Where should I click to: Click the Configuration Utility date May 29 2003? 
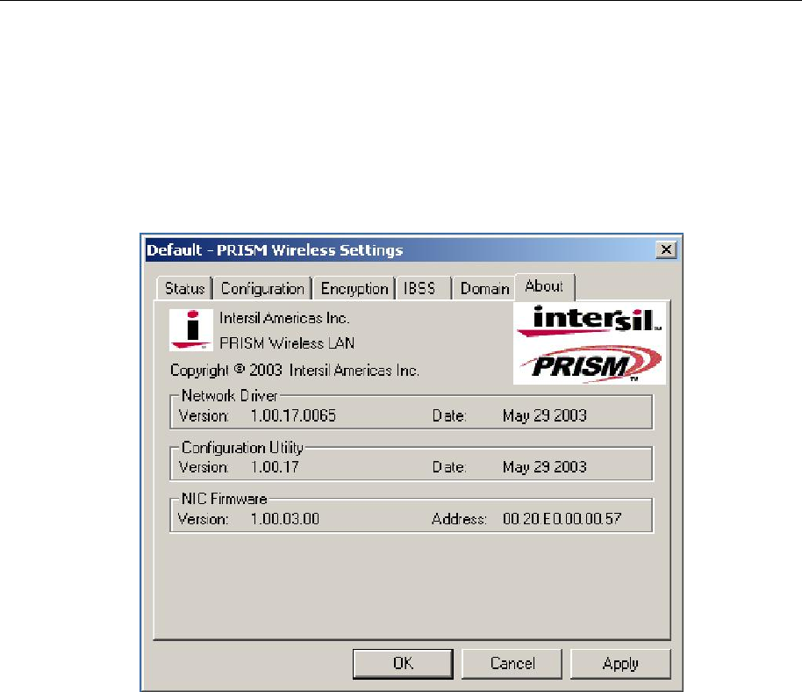544,467
